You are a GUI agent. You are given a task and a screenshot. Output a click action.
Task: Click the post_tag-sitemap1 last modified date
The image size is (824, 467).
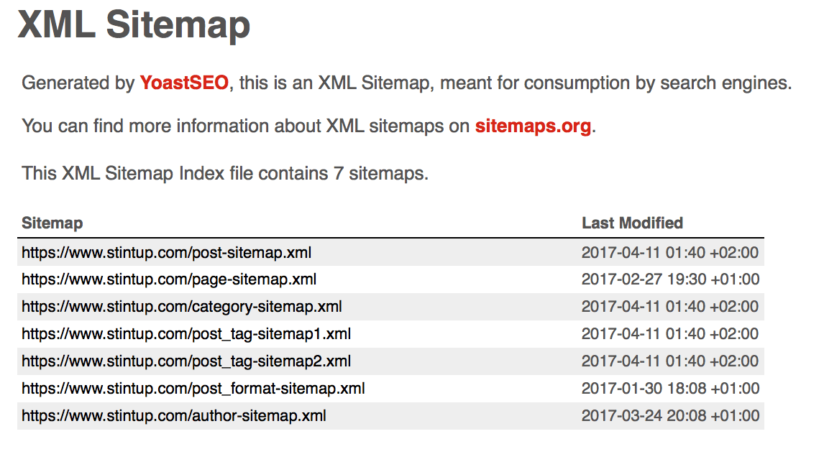[x=669, y=334]
